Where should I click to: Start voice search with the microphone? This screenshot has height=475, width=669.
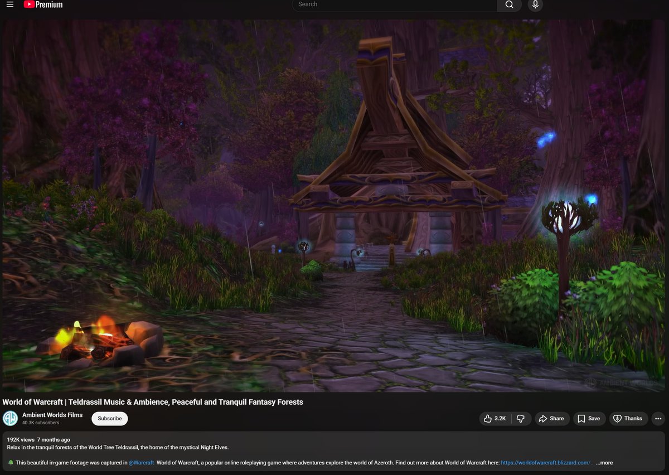point(535,4)
